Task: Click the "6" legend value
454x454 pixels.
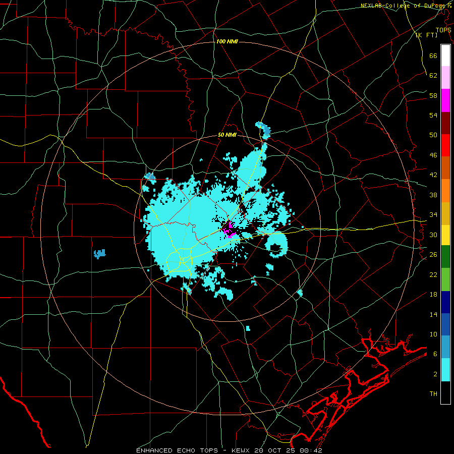Action: [x=435, y=354]
